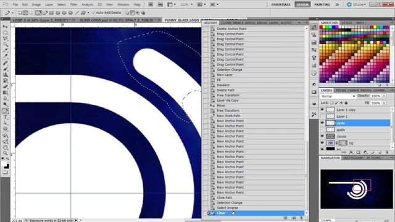
Task: Switch to the Actions tab
Action: (373, 158)
